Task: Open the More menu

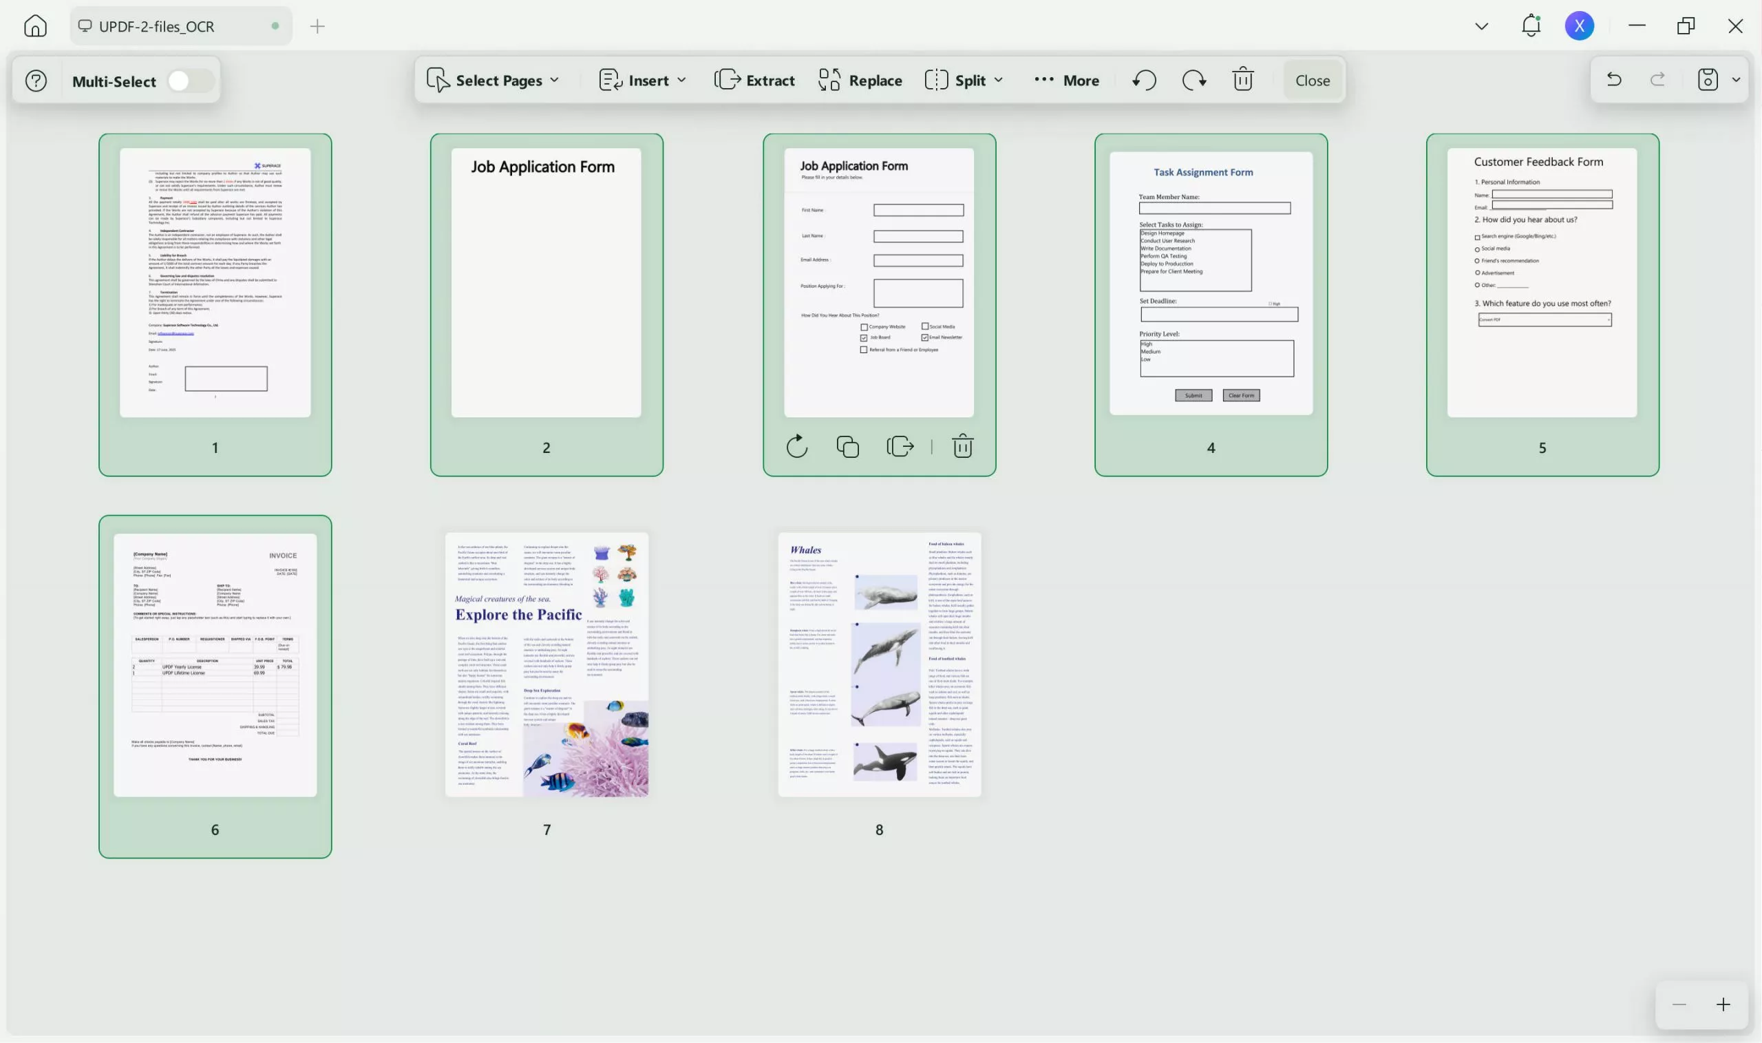Action: [1065, 80]
